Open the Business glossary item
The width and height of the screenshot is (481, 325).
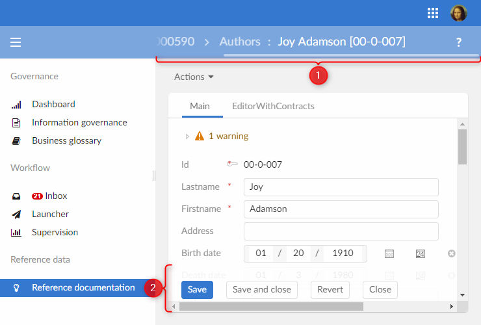(x=66, y=140)
